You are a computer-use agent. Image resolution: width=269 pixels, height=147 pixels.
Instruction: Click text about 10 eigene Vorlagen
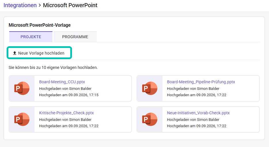pyautogui.click(x=53, y=67)
